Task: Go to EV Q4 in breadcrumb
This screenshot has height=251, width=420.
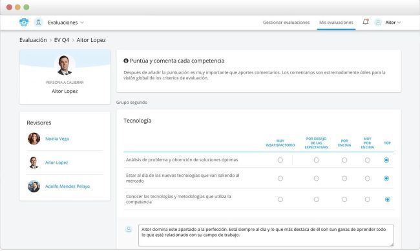Action: pyautogui.click(x=61, y=40)
